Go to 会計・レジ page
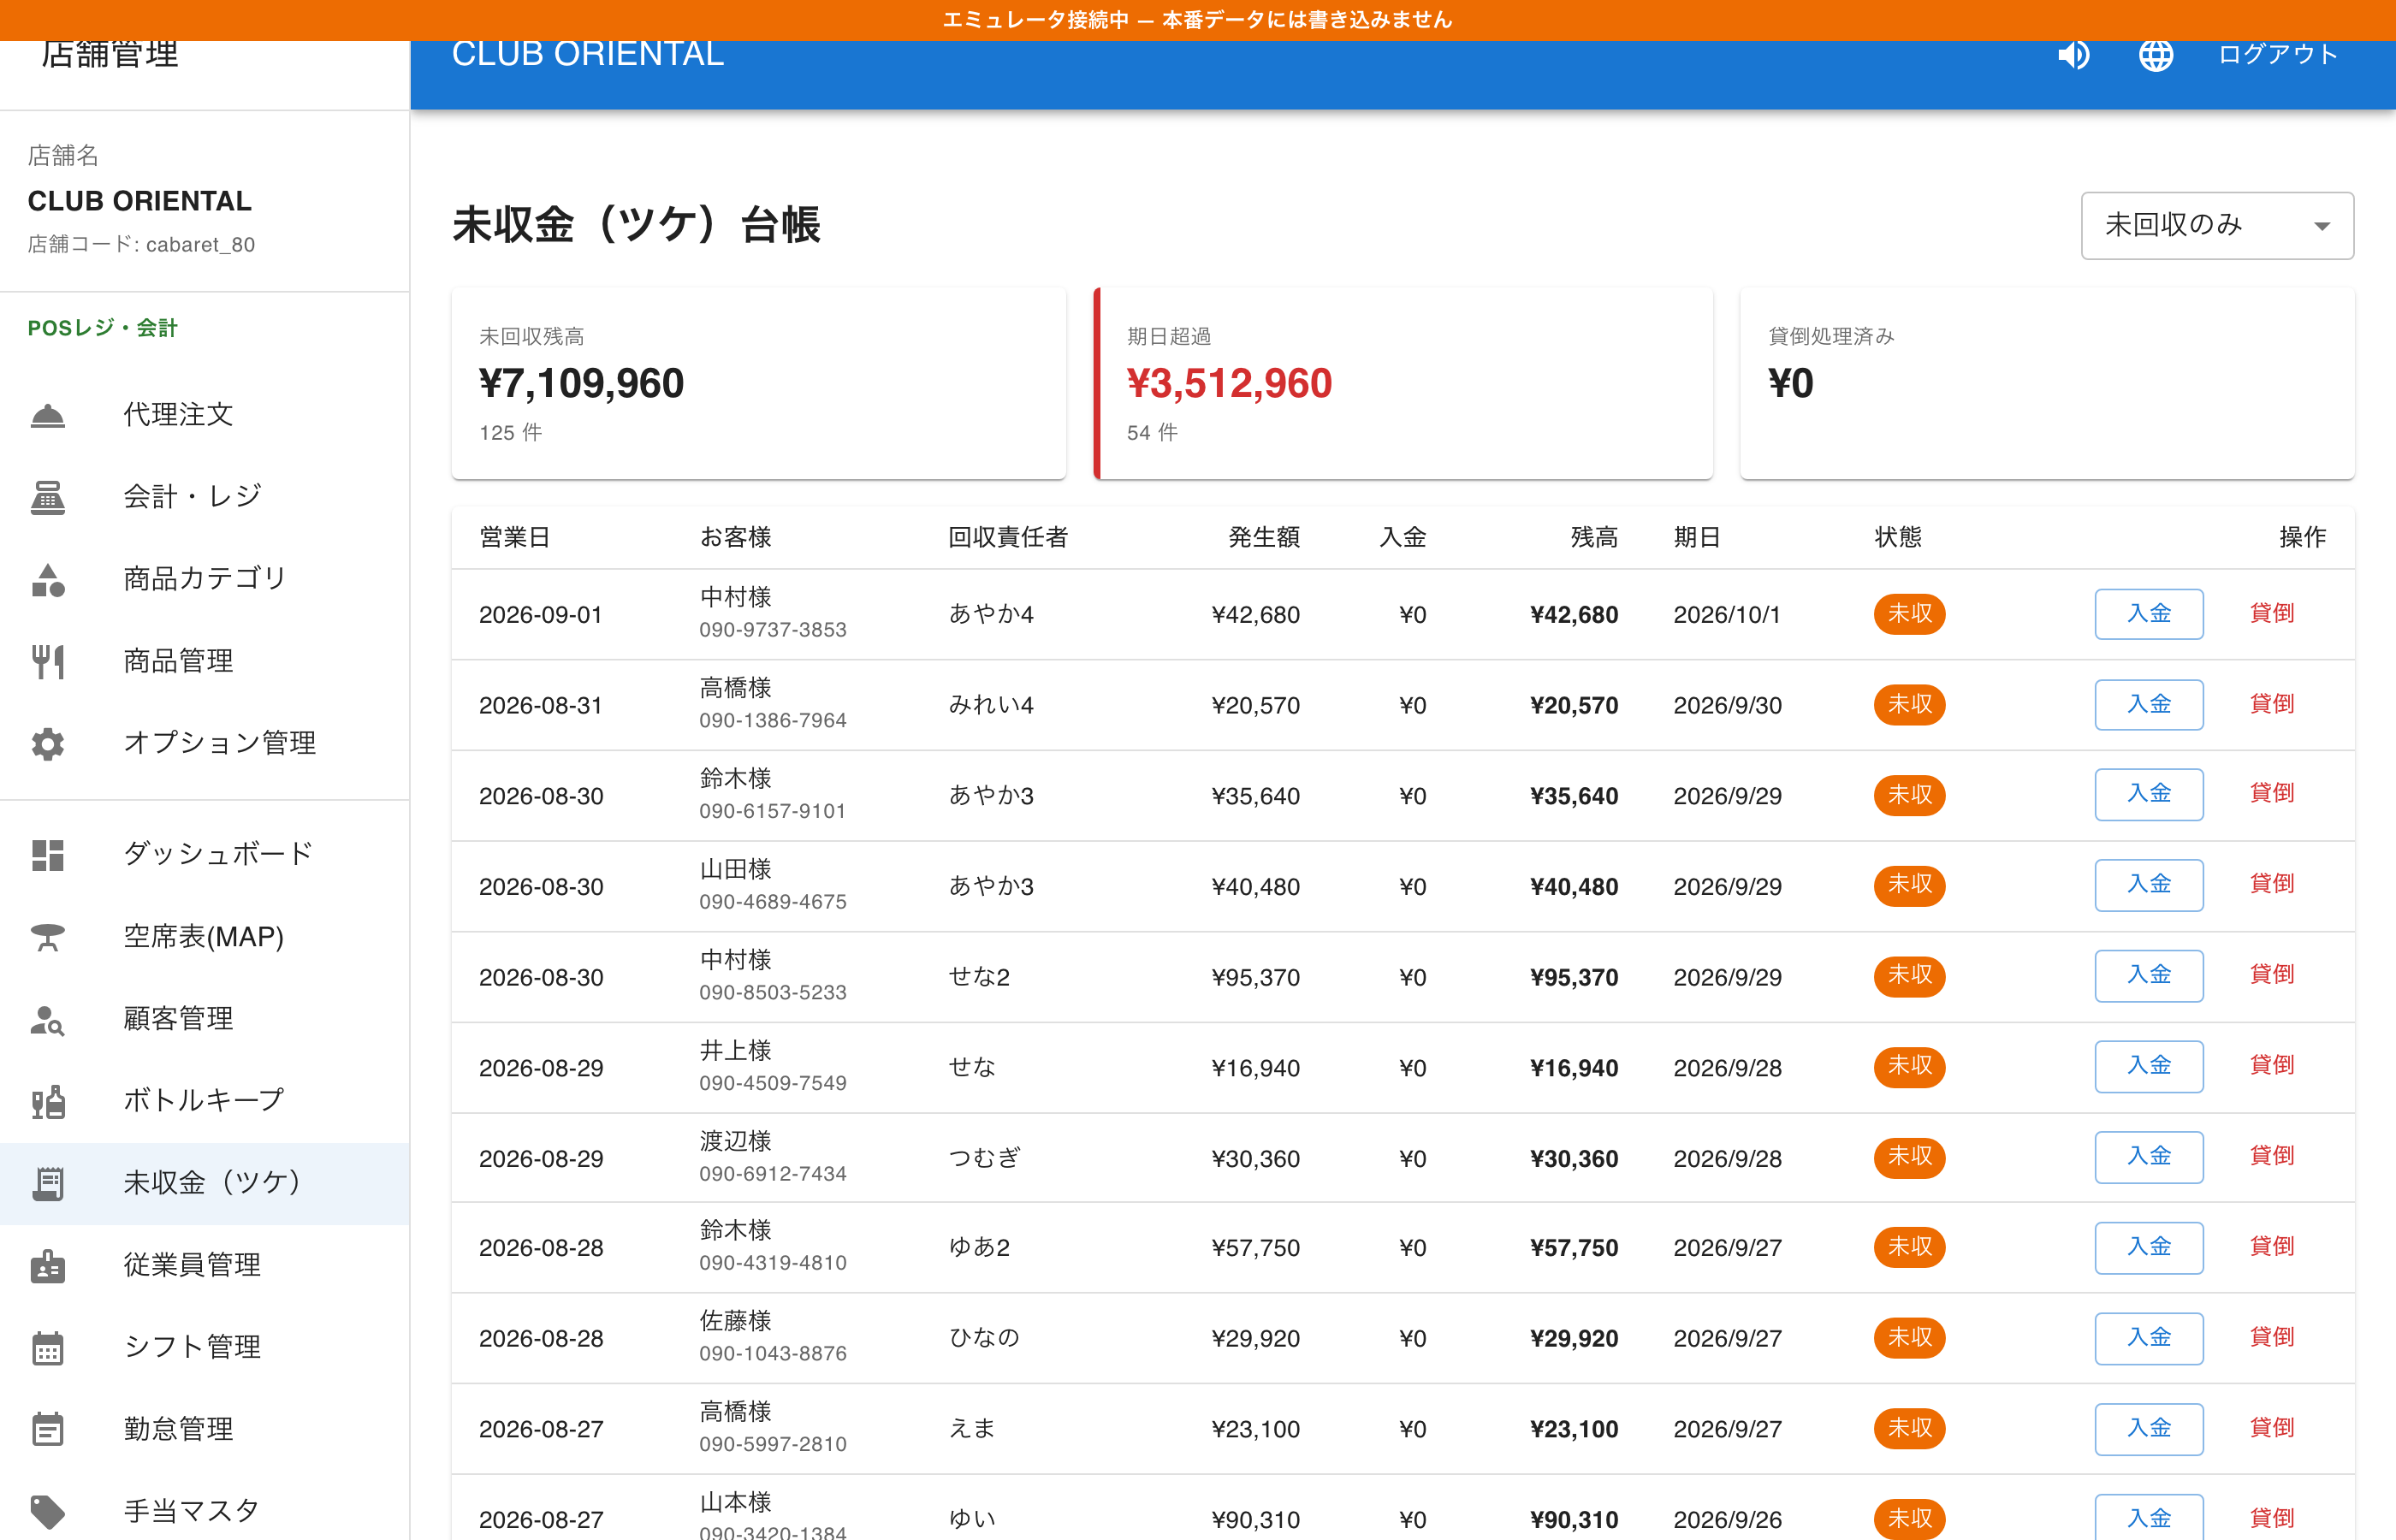 point(204,497)
